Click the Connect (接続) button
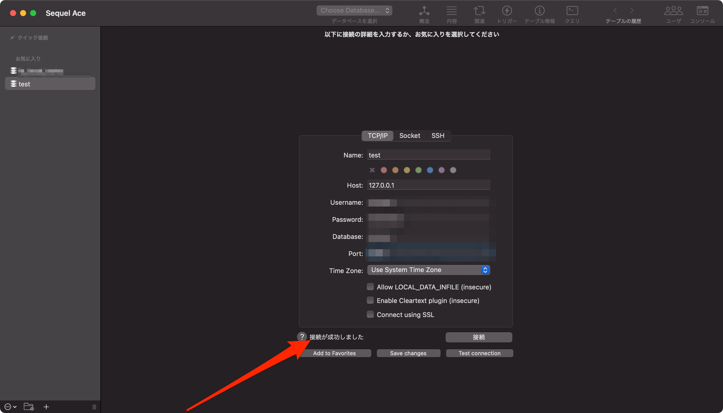Image resolution: width=723 pixels, height=413 pixels. pyautogui.click(x=479, y=337)
